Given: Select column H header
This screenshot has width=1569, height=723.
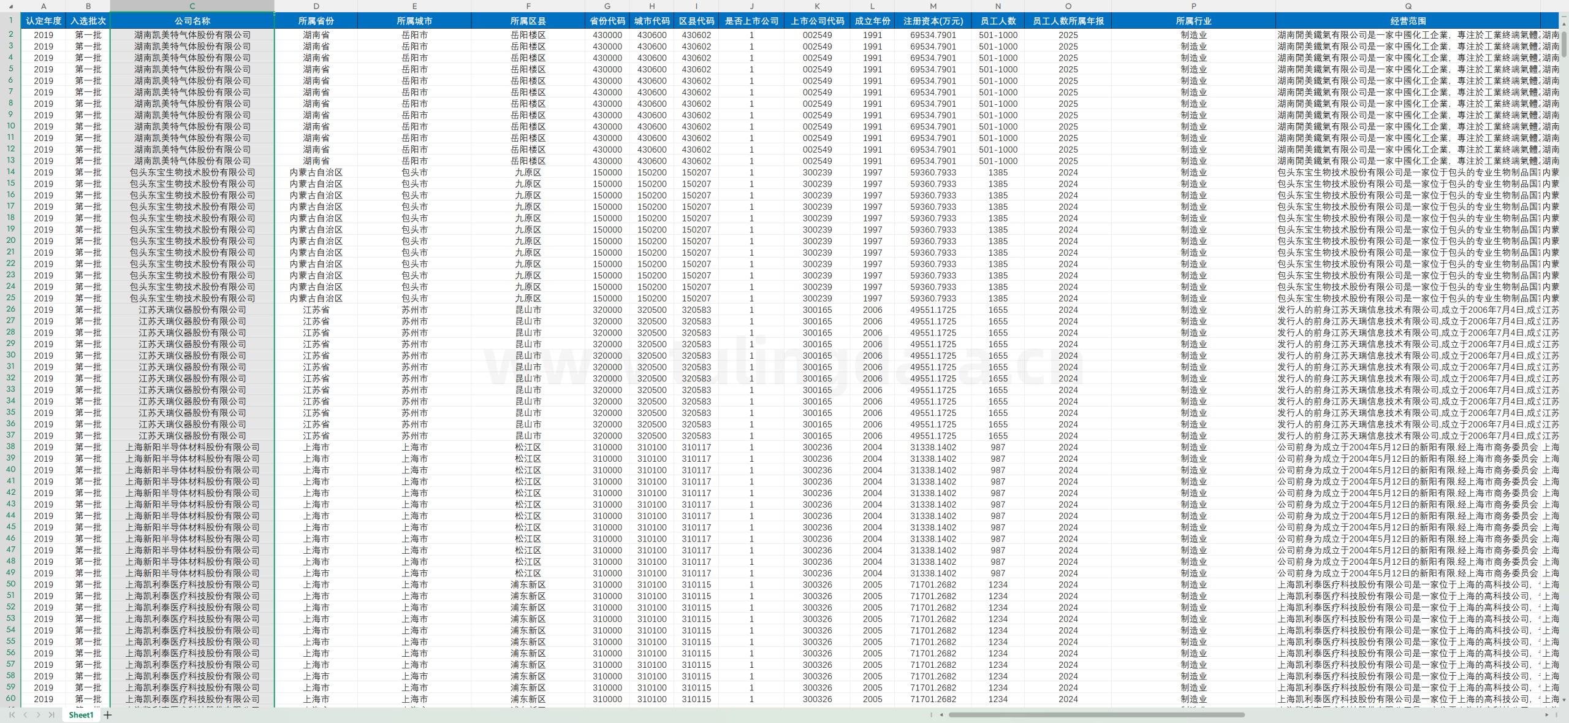Looking at the screenshot, I should (x=652, y=6).
